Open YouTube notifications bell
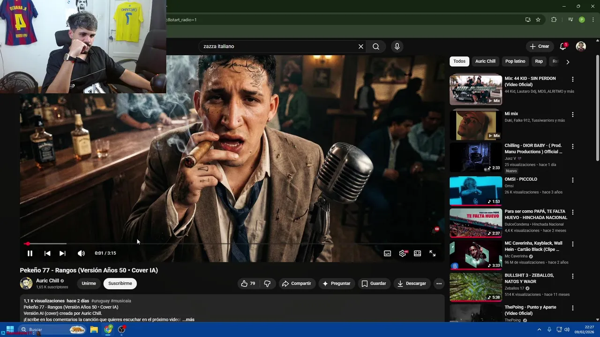The height and width of the screenshot is (337, 600). (563, 46)
